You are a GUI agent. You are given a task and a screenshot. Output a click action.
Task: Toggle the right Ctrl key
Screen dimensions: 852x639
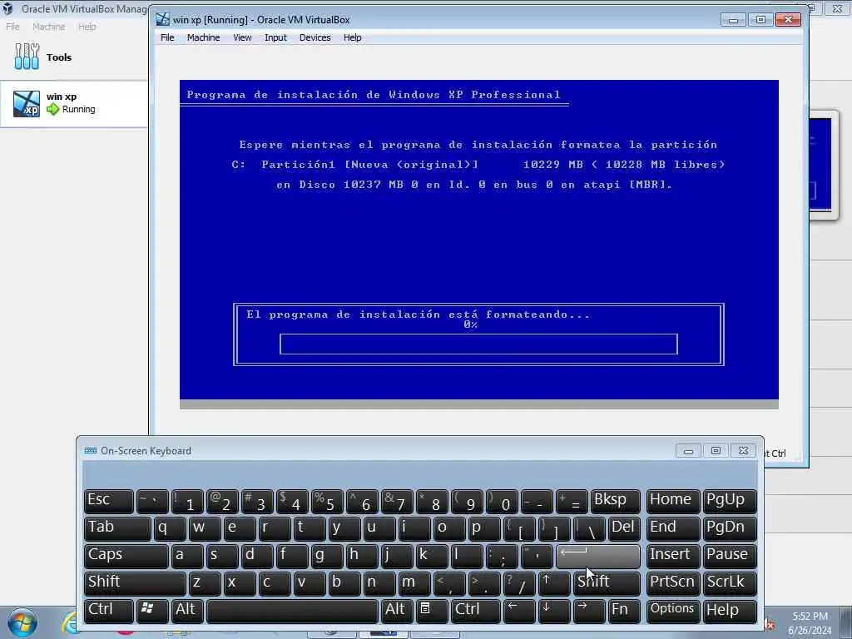tap(475, 610)
